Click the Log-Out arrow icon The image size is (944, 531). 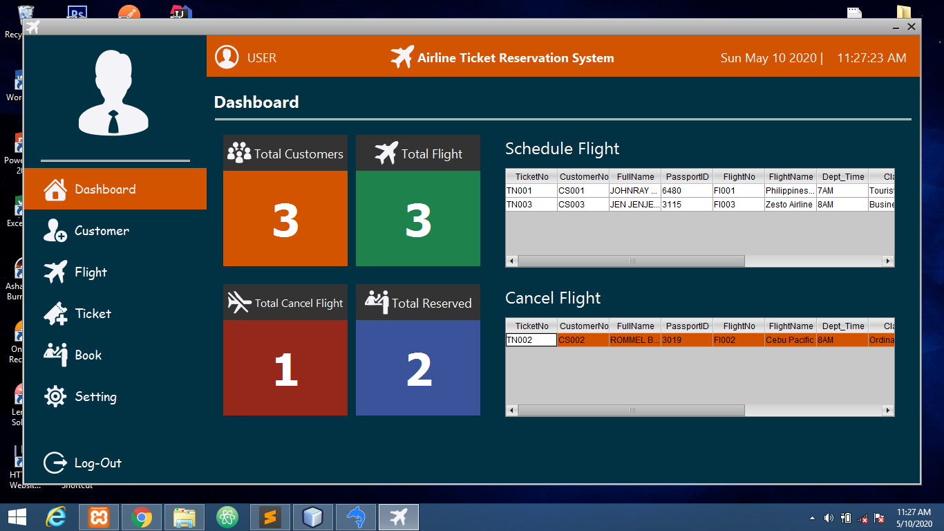click(x=55, y=463)
